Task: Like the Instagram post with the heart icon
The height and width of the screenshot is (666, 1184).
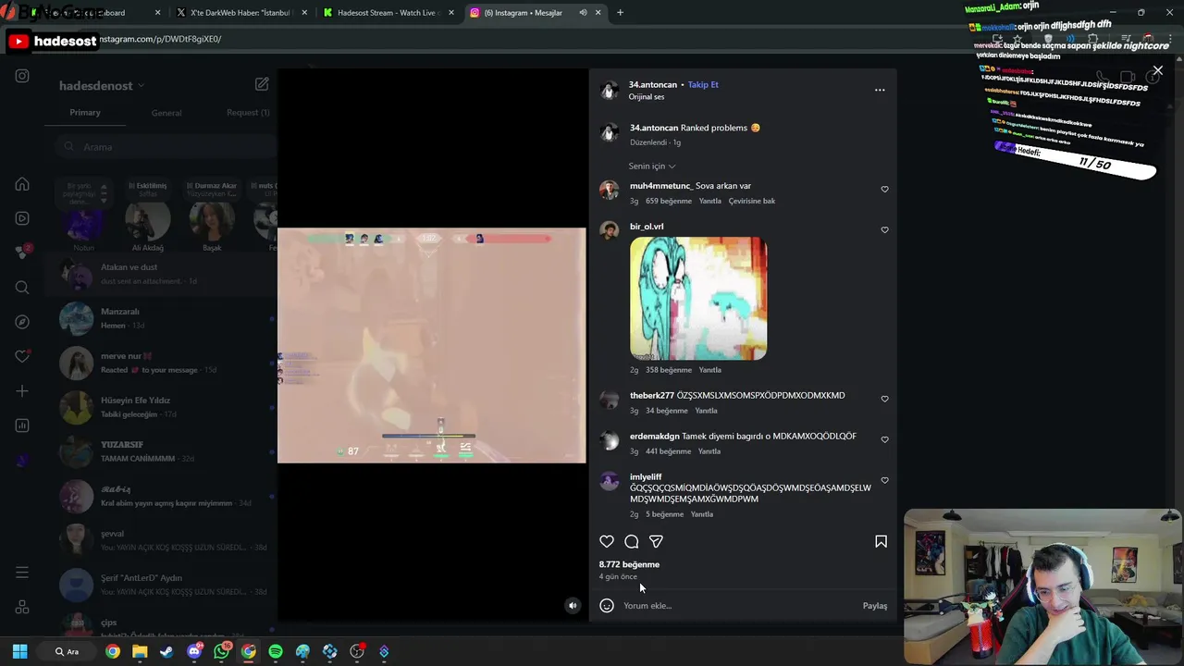Action: pos(607,542)
